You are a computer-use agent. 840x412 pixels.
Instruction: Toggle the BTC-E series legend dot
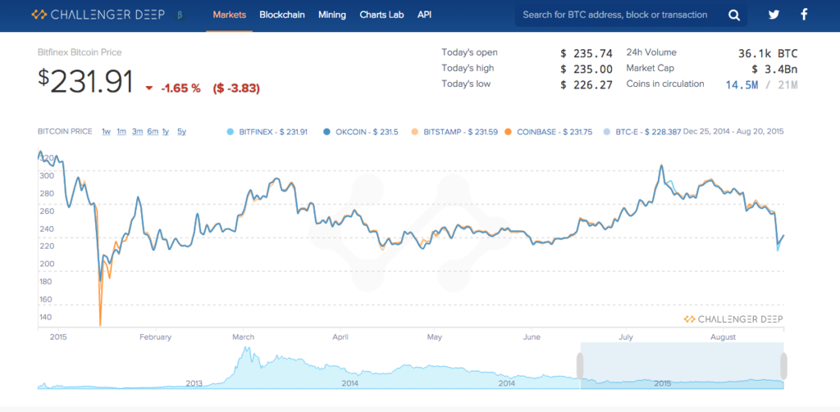coord(606,132)
